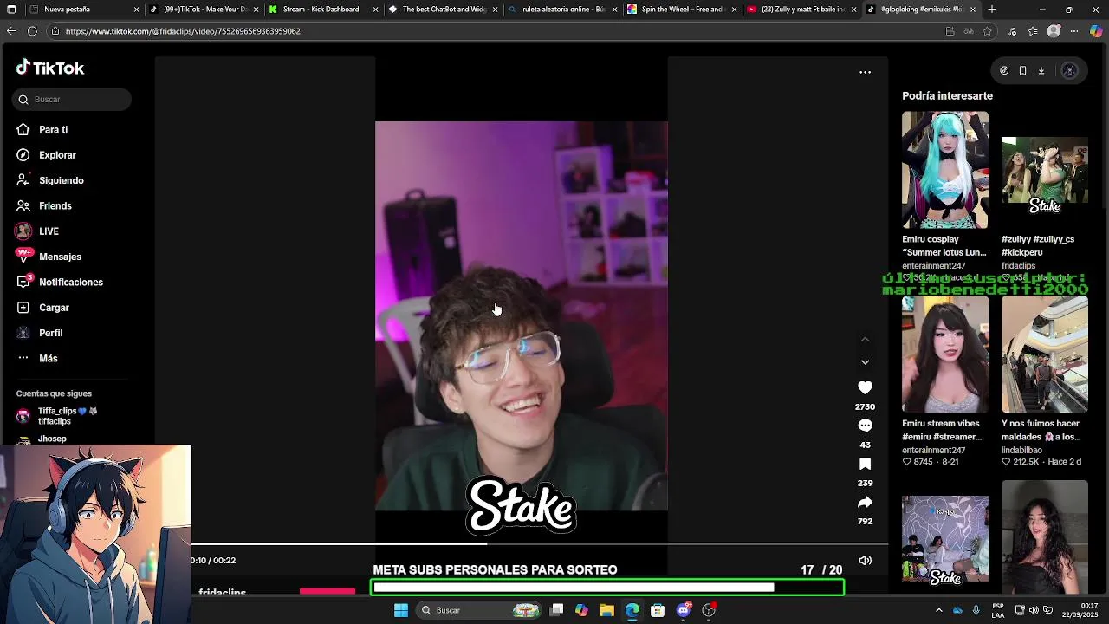Save video with the bookmark icon
Viewport: 1109px width, 624px height.
tap(865, 464)
